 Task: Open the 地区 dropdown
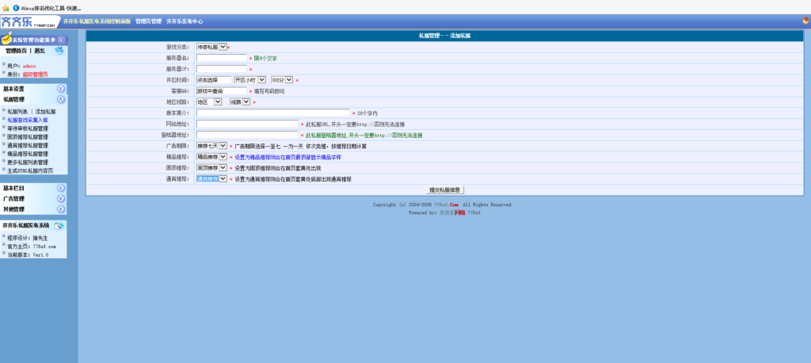[x=209, y=102]
